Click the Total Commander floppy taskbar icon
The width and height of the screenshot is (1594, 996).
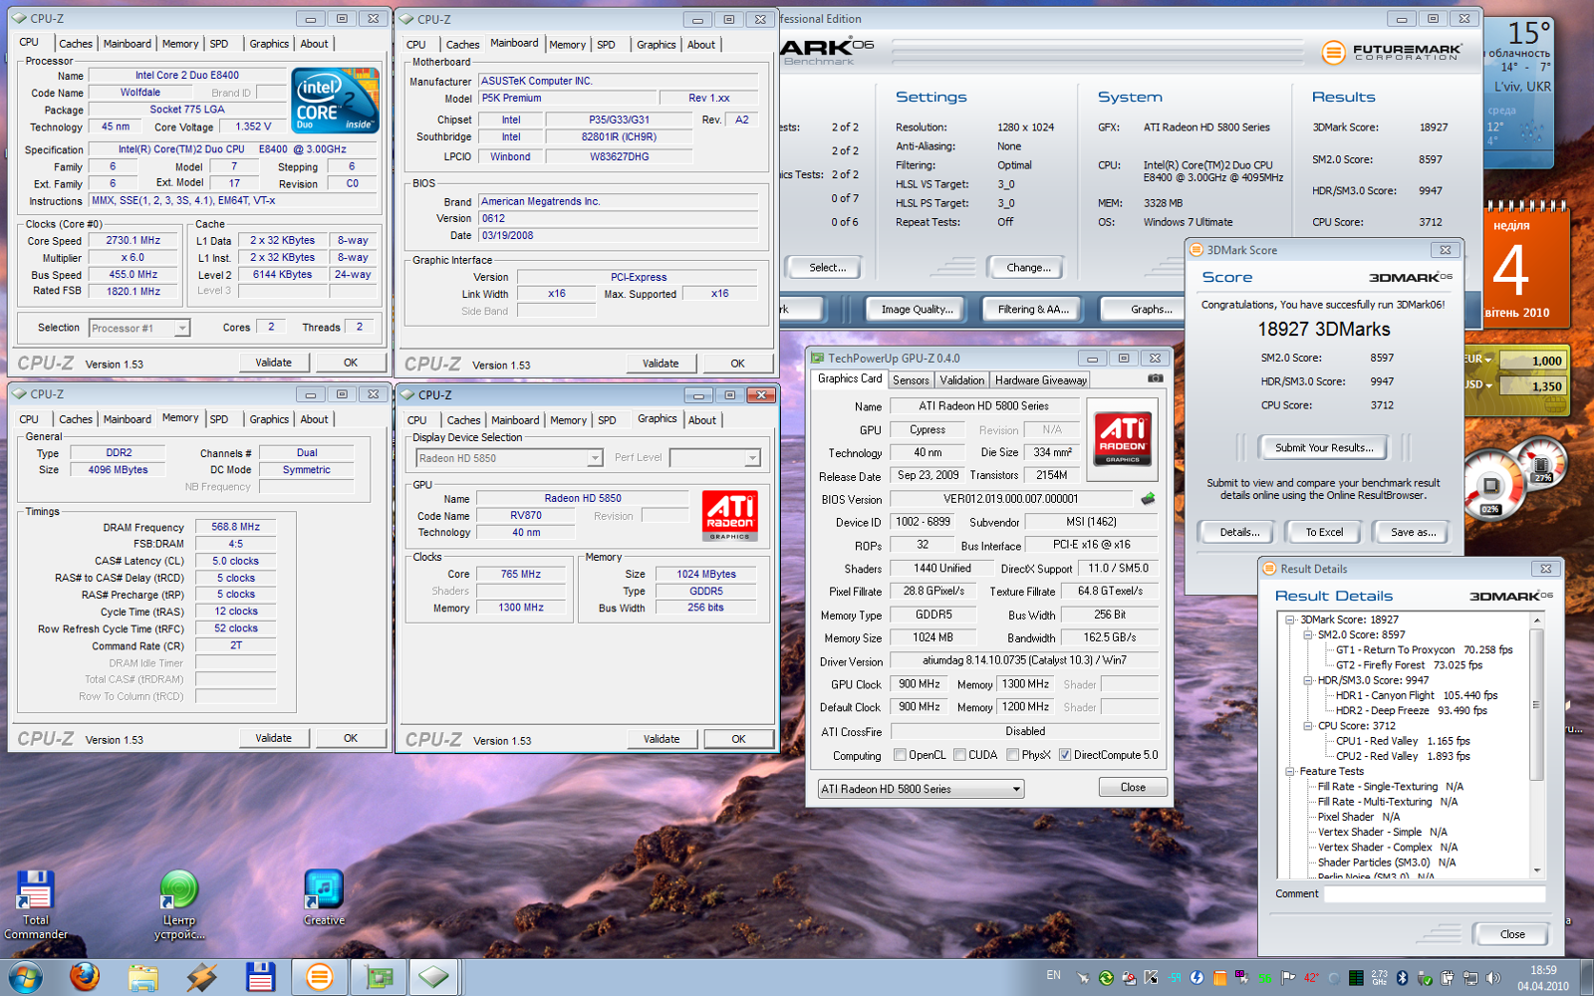pos(261,977)
